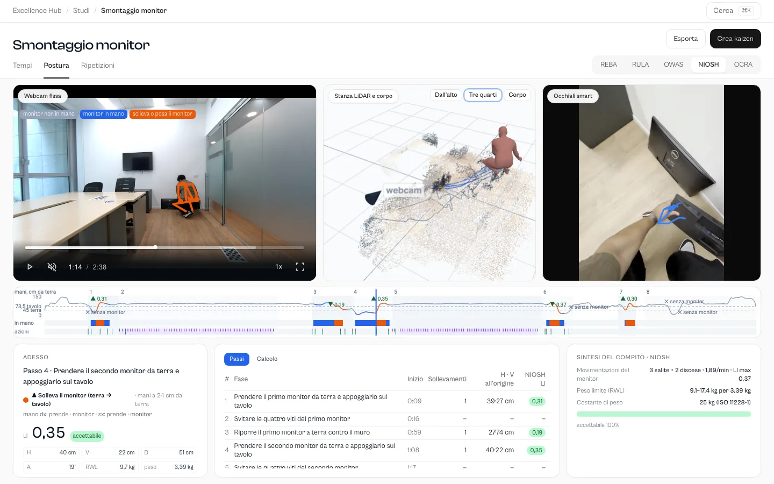Click the Occhiali smart video label
The height and width of the screenshot is (484, 774).
pyautogui.click(x=573, y=96)
